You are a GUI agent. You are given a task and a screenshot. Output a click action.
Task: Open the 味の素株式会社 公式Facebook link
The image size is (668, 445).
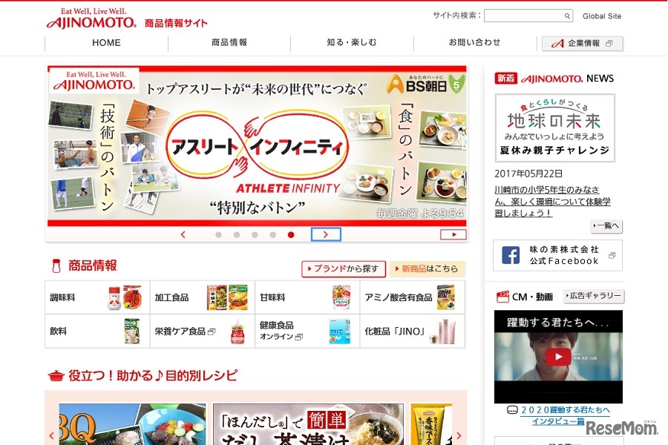pos(557,255)
